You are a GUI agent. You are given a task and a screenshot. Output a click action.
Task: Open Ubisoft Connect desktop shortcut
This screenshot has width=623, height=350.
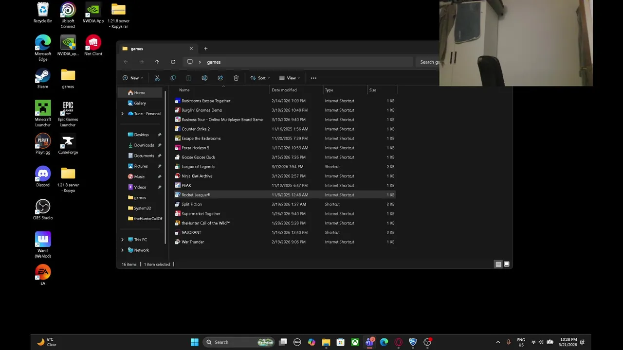(x=68, y=16)
